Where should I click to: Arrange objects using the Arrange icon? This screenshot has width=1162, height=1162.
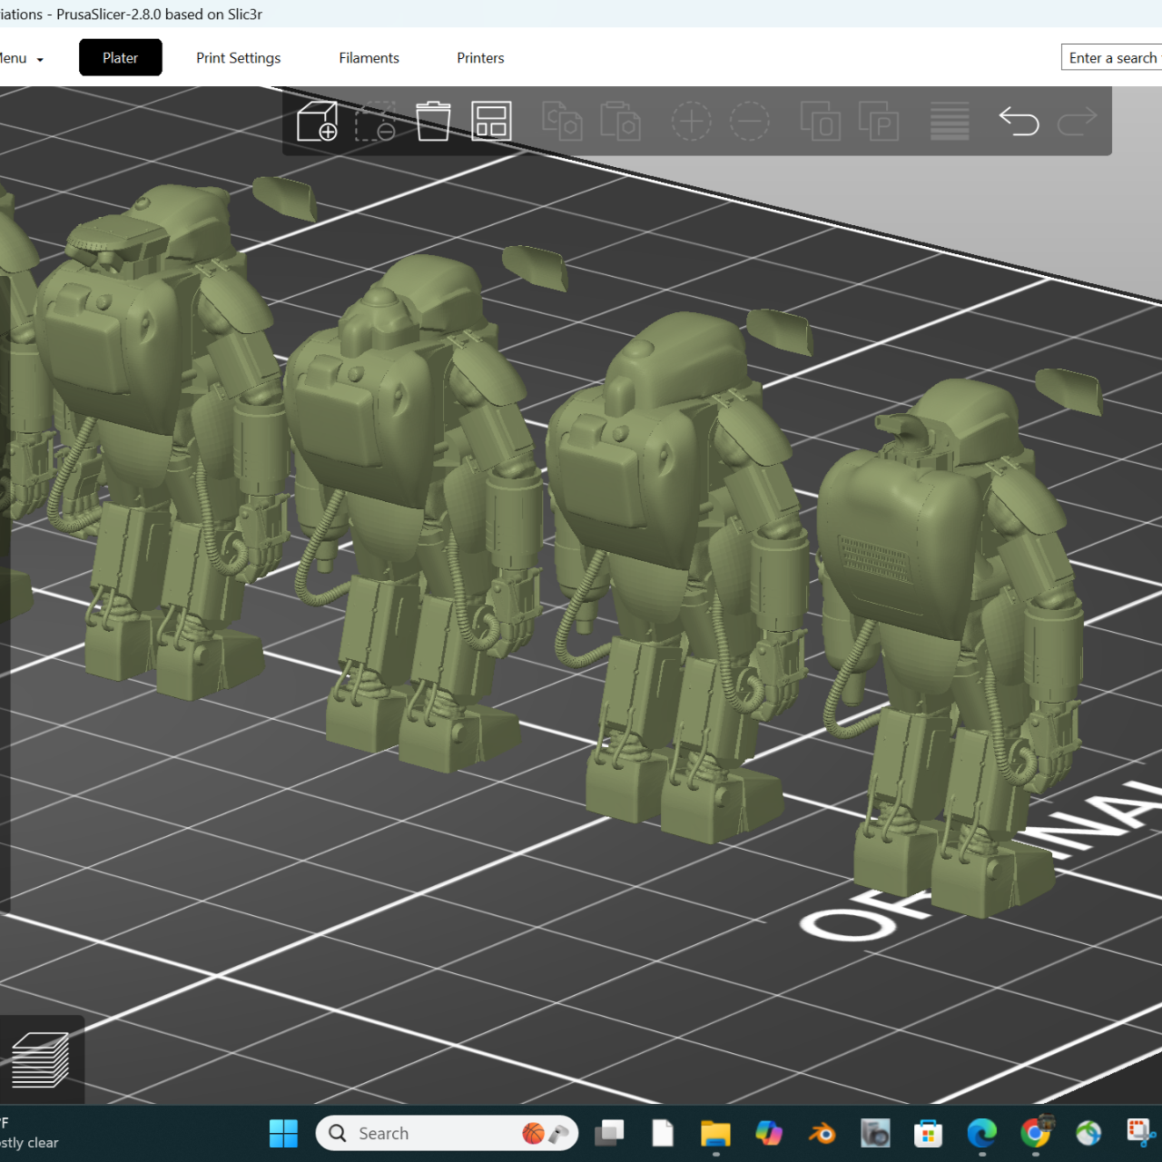[491, 122]
